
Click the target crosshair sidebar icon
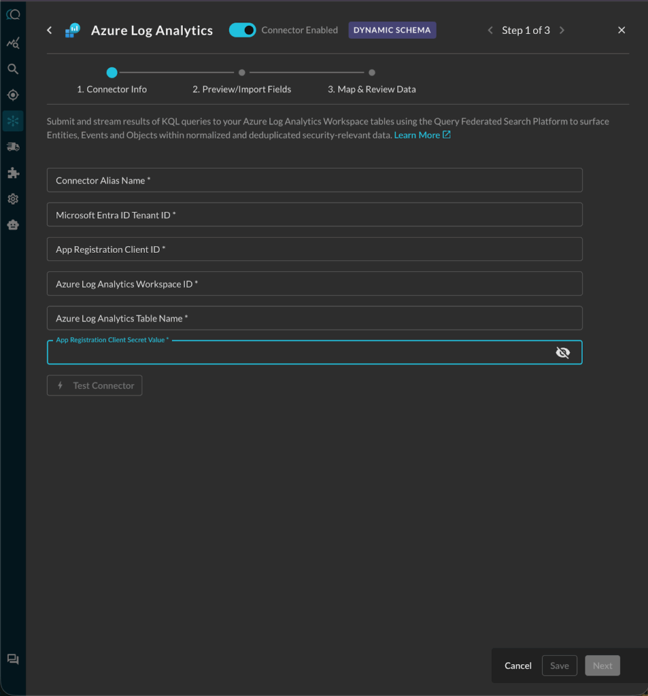(13, 95)
